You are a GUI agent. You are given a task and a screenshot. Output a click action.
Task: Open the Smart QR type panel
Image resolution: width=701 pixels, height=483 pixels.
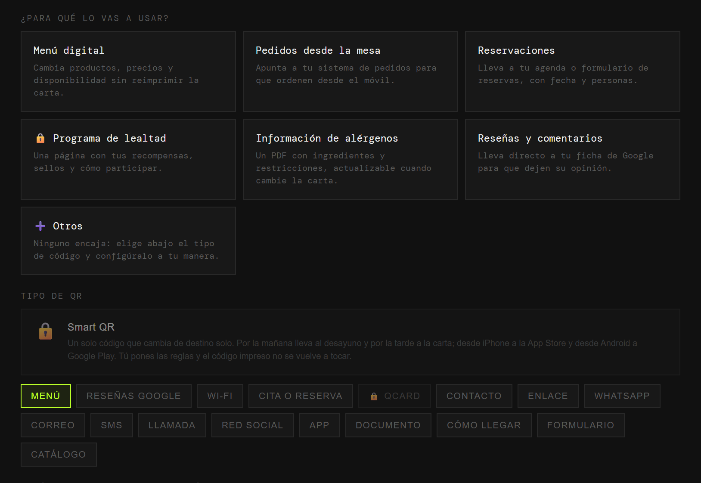coord(350,342)
